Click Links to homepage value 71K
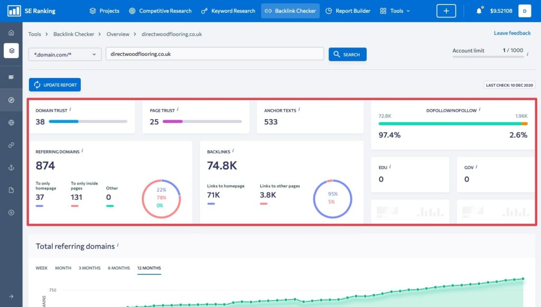 coord(213,195)
